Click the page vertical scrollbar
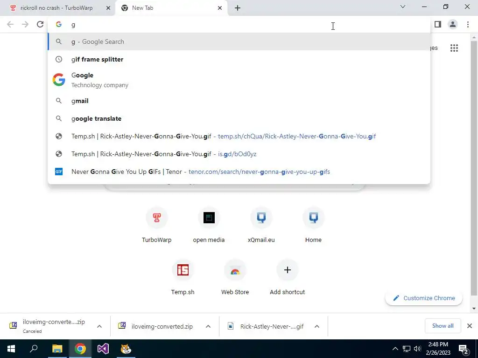 [x=474, y=167]
